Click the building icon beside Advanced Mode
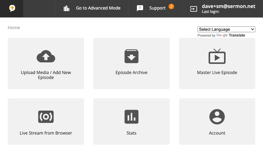263x153 pixels. tap(66, 8)
